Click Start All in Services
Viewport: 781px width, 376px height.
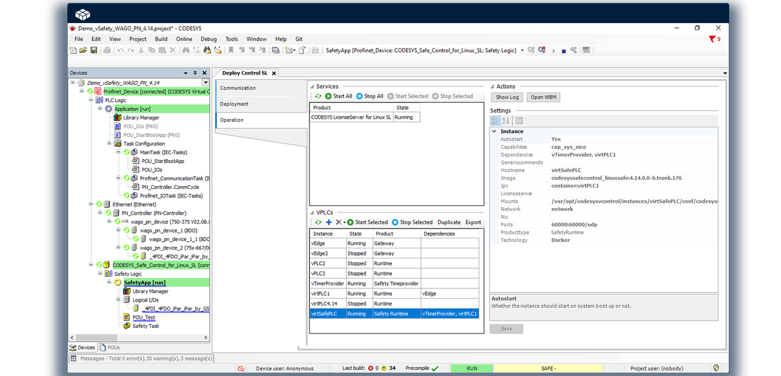338,96
